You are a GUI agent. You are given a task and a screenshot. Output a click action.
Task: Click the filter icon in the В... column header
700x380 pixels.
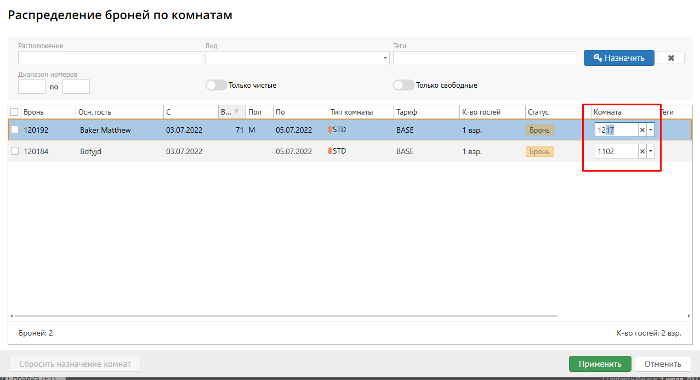point(236,111)
